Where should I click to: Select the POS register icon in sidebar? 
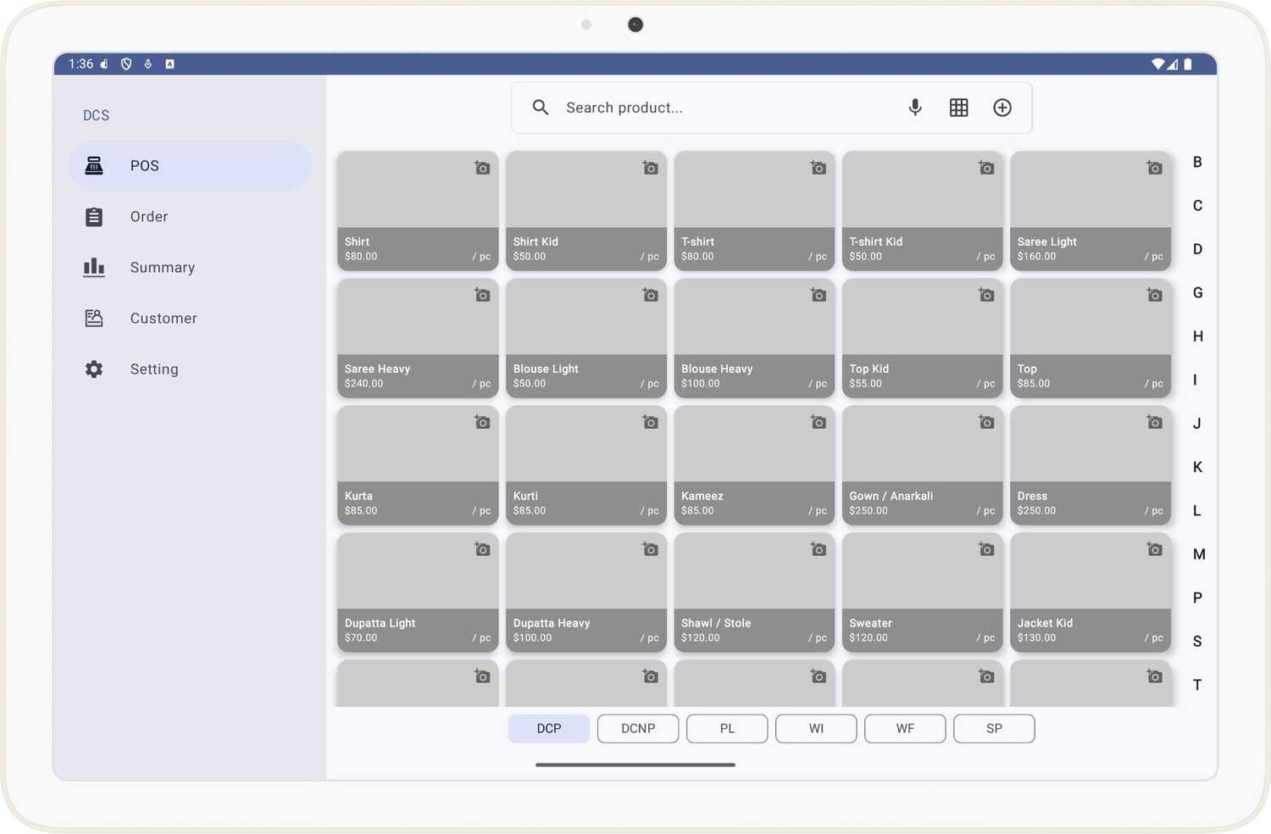pyautogui.click(x=94, y=165)
